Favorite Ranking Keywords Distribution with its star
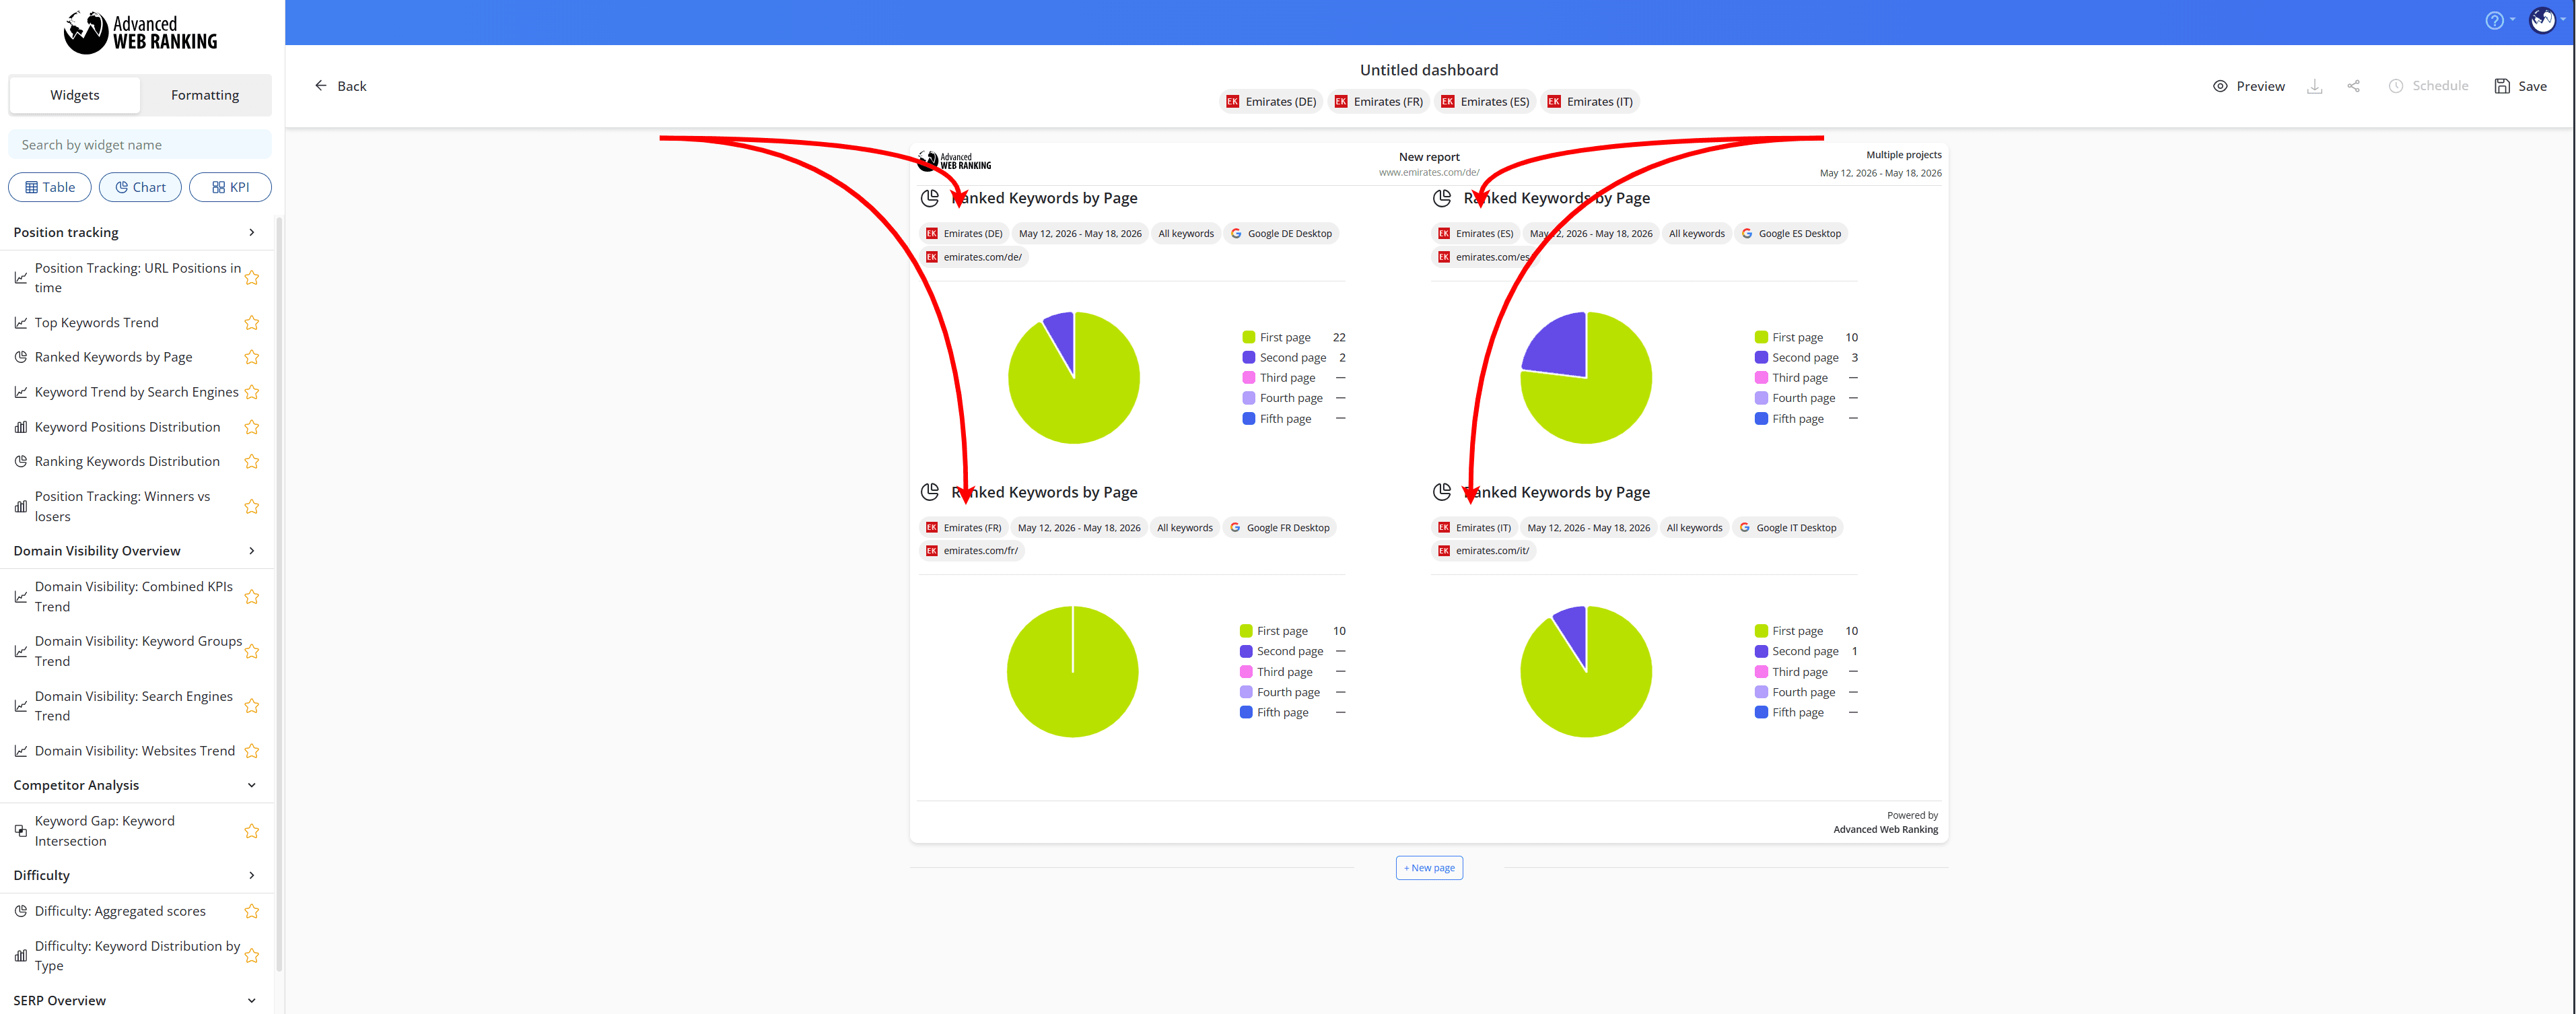The image size is (2576, 1014). [x=252, y=461]
